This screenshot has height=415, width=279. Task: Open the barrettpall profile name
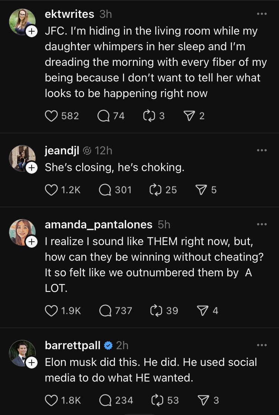point(73,345)
